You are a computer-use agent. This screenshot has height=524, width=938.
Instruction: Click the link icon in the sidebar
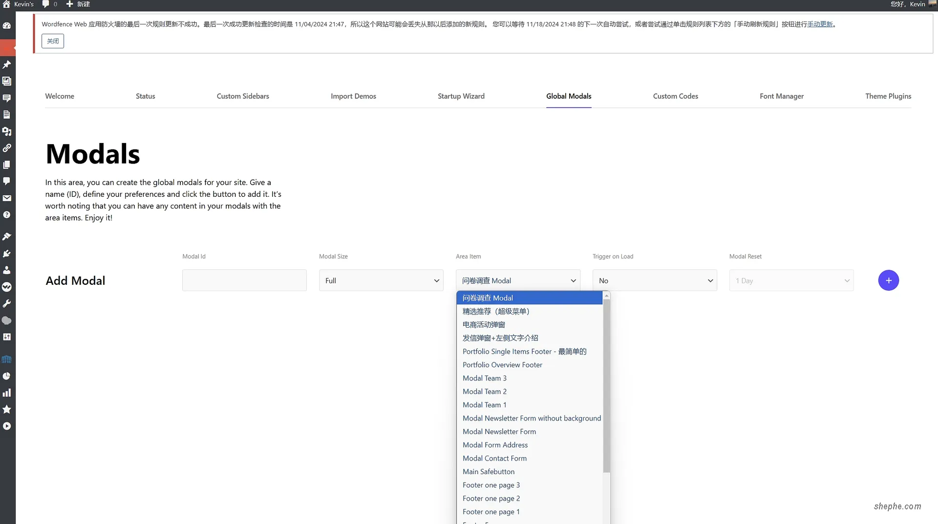click(x=7, y=148)
